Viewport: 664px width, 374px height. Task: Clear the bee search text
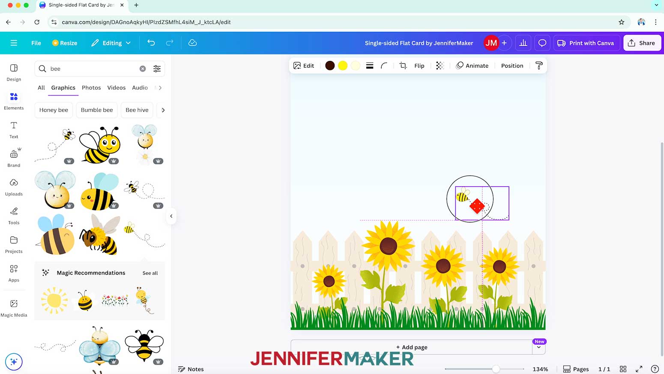point(143,69)
